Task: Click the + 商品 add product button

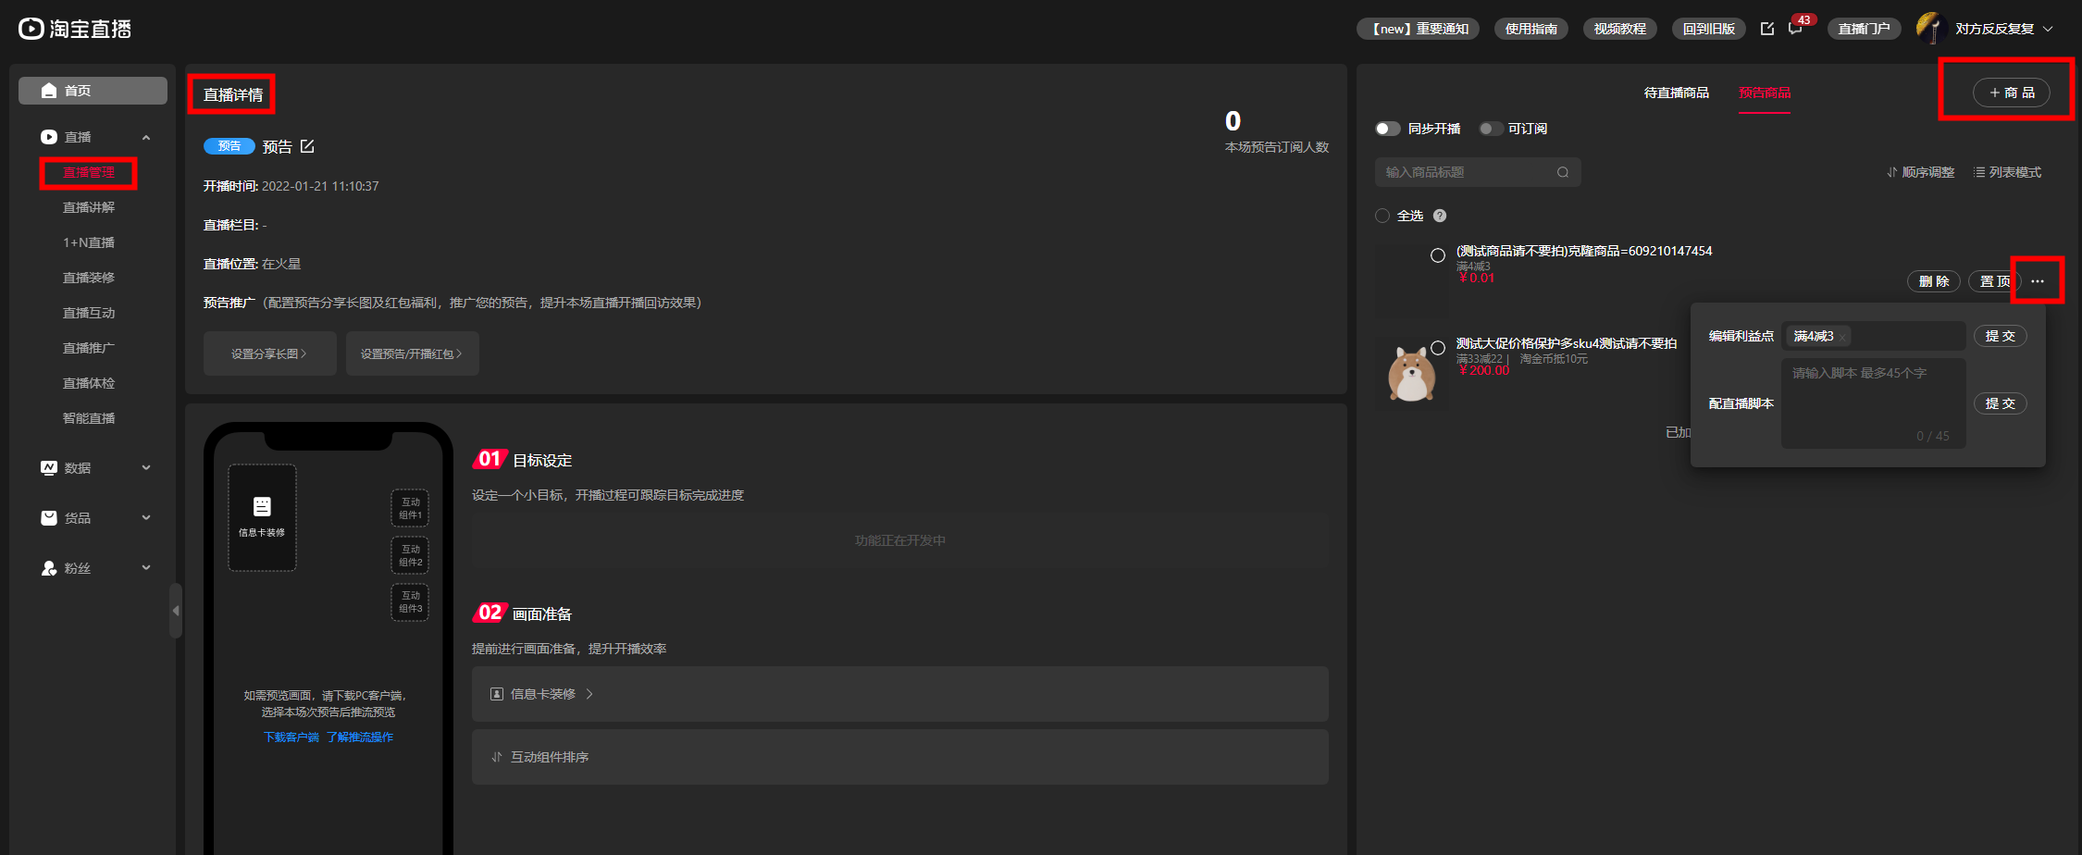Action: (x=2012, y=93)
